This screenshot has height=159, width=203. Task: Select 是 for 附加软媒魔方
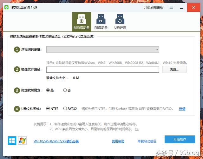(x=50, y=90)
